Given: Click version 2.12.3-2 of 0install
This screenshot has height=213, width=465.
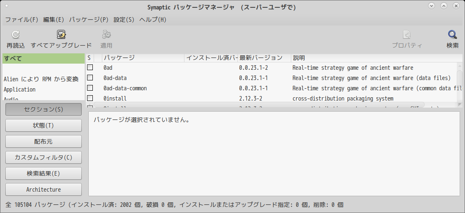Looking at the screenshot, I should coord(251,98).
